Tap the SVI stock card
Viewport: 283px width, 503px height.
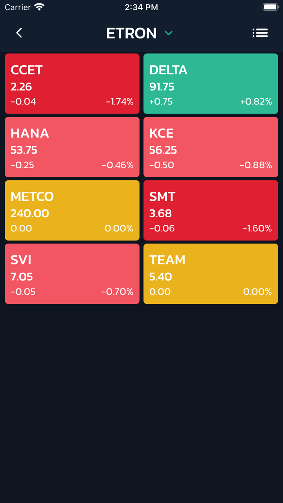click(x=72, y=274)
